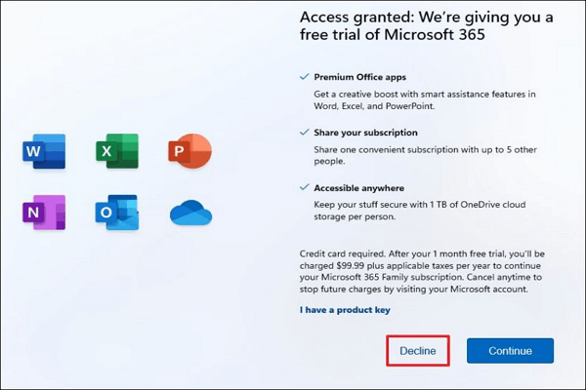The width and height of the screenshot is (586, 390).
Task: Continue with the free trial
Action: [510, 351]
